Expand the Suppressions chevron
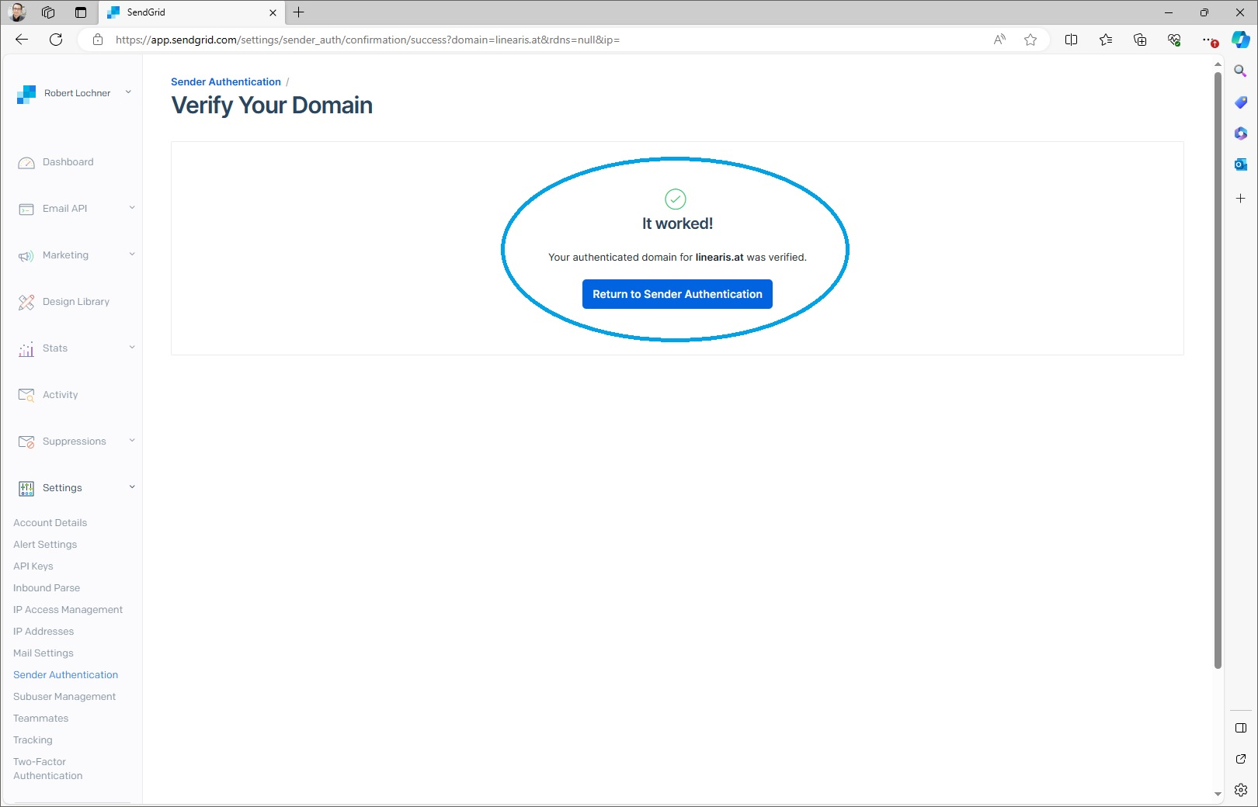This screenshot has width=1258, height=807. click(x=132, y=441)
